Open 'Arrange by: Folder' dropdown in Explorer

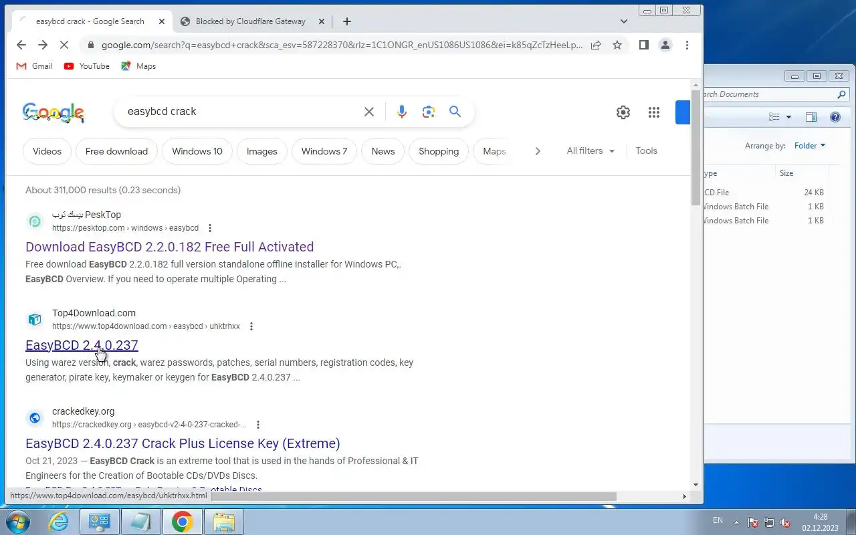click(x=810, y=146)
